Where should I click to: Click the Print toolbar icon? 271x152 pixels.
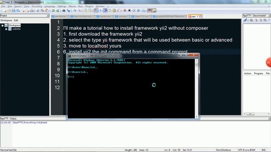tap(32, 11)
